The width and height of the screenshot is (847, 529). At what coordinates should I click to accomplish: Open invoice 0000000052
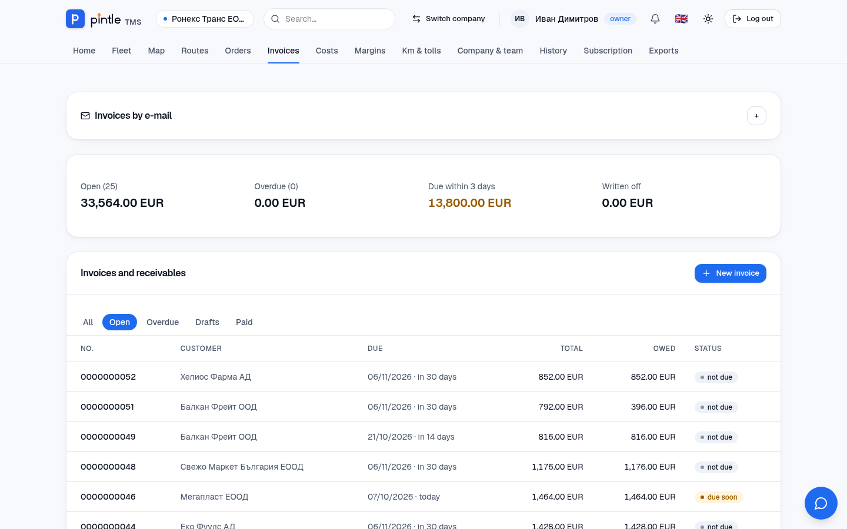click(108, 377)
